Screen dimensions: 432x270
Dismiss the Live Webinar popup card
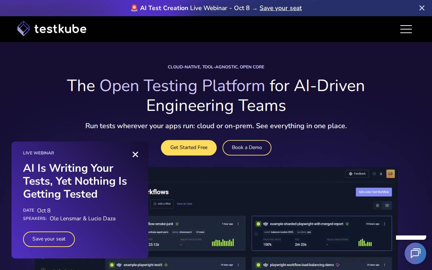click(x=135, y=154)
